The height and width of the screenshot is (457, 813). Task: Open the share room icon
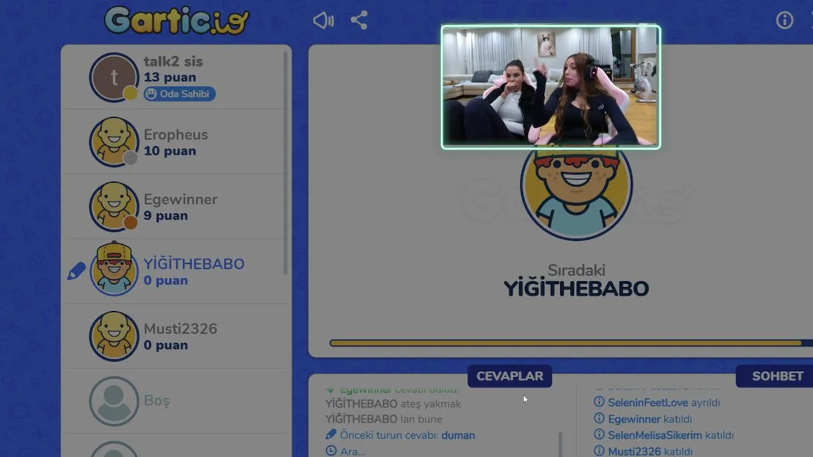[x=359, y=20]
